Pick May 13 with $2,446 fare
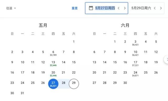This screenshot has width=168, height=101. pos(53,63)
